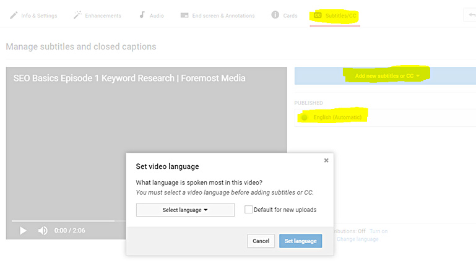Click the pencil icon beside Info & Settings
Image resolution: width=476 pixels, height=266 pixels.
[14, 15]
